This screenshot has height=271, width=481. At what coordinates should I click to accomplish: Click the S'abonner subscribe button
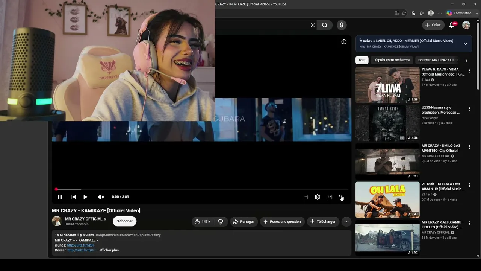[x=124, y=221]
